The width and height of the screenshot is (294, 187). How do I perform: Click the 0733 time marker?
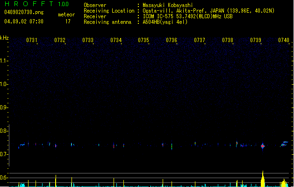[88, 40]
